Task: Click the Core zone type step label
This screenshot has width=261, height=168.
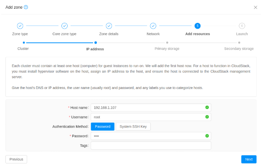Action: [64, 34]
